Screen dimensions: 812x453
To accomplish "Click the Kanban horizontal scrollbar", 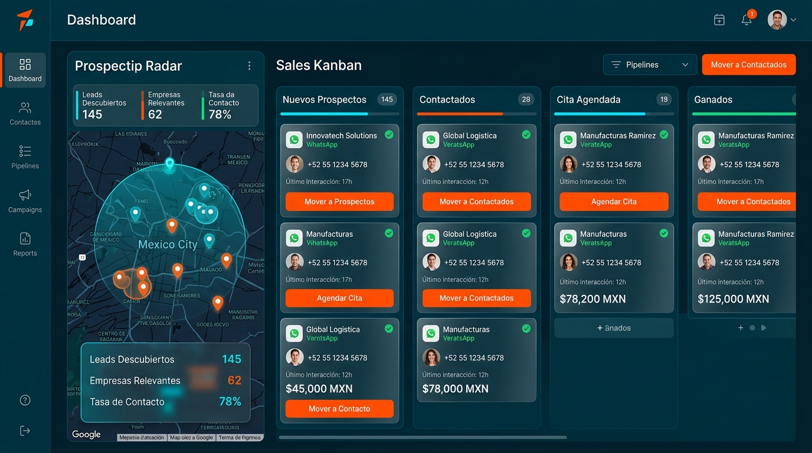I will [x=423, y=438].
